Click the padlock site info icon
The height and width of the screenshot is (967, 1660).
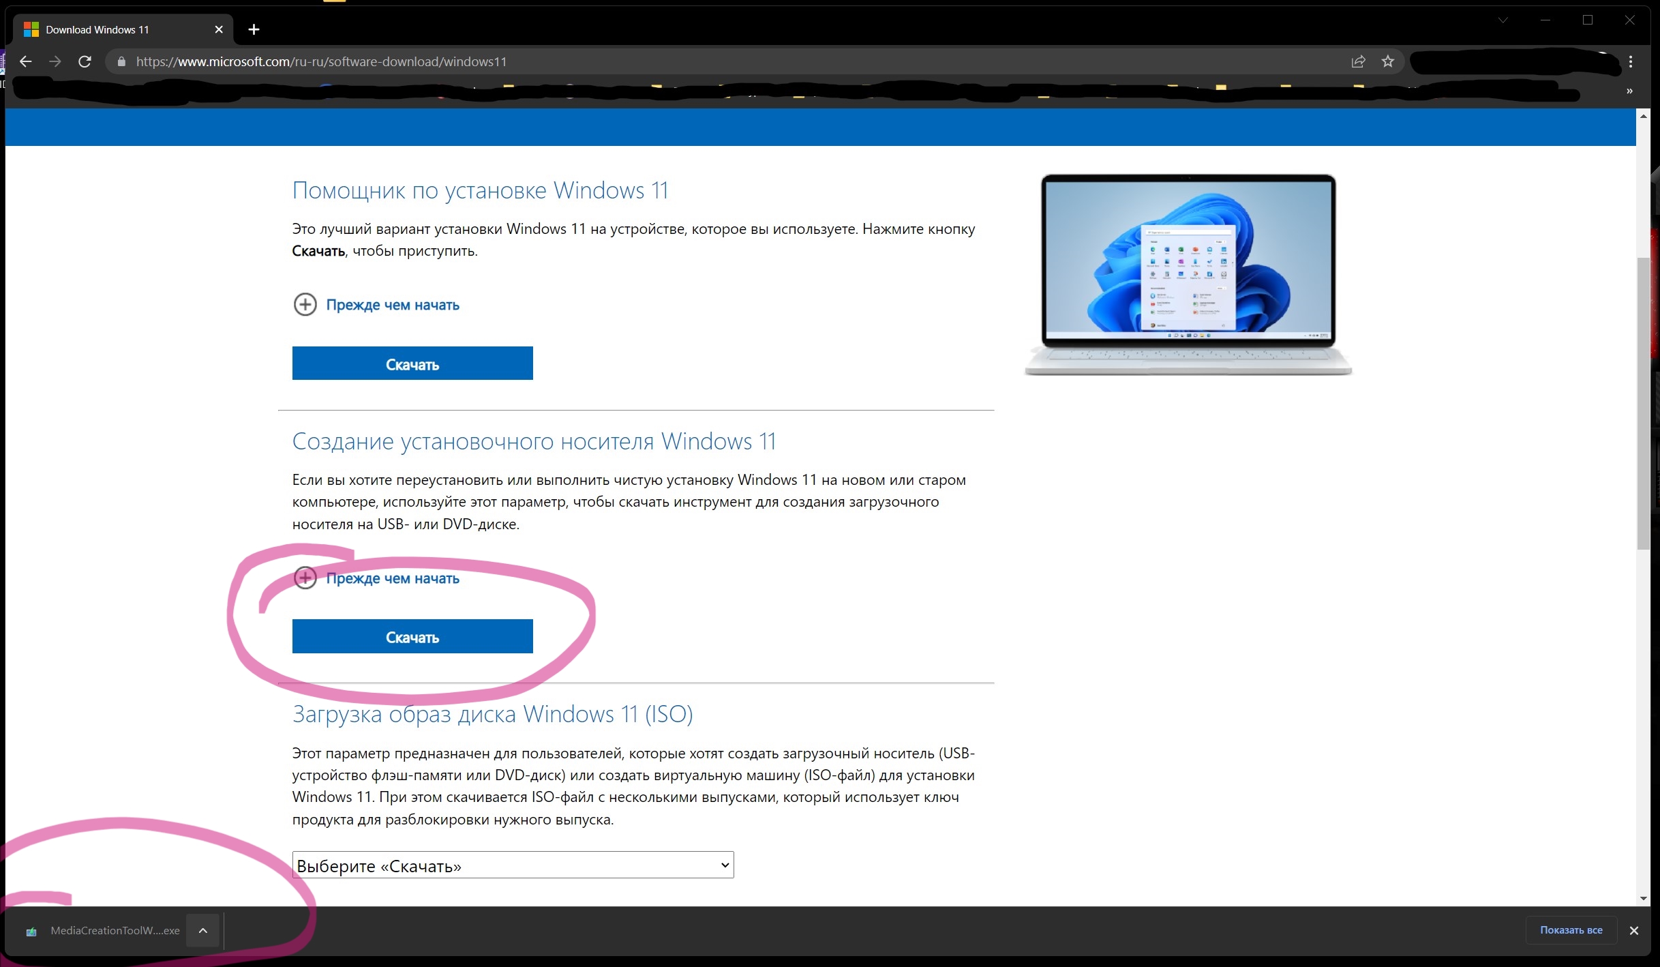pyautogui.click(x=121, y=61)
